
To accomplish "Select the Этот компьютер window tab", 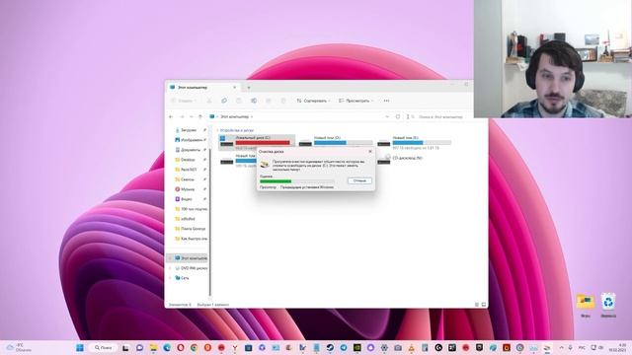I will [203, 88].
